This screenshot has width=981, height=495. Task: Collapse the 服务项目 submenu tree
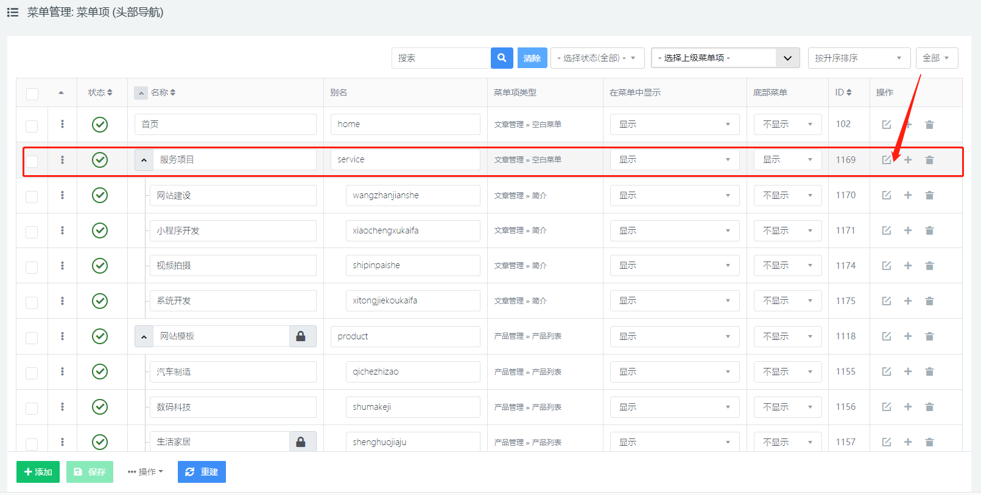(x=144, y=160)
